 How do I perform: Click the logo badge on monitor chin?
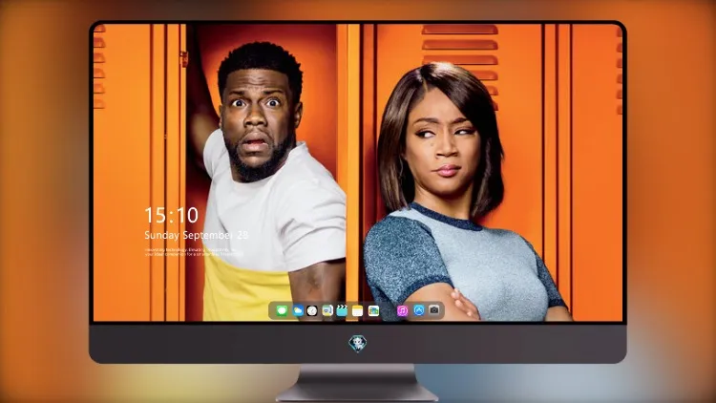358,344
